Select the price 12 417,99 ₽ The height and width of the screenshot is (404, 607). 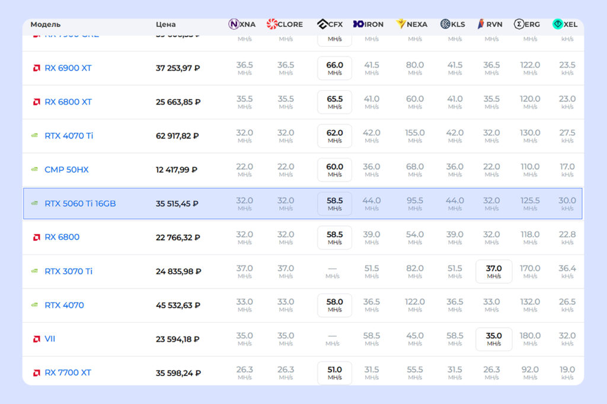(177, 170)
